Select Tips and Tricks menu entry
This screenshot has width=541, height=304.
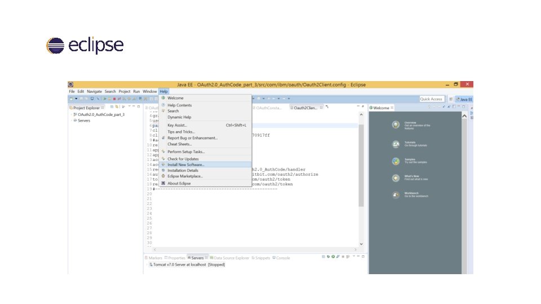(x=205, y=132)
